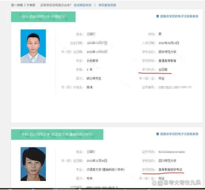The width and height of the screenshot is (205, 190).
Task: View 电子注册备案表 for the 西华师范大学 master's record
Action: 179,16
